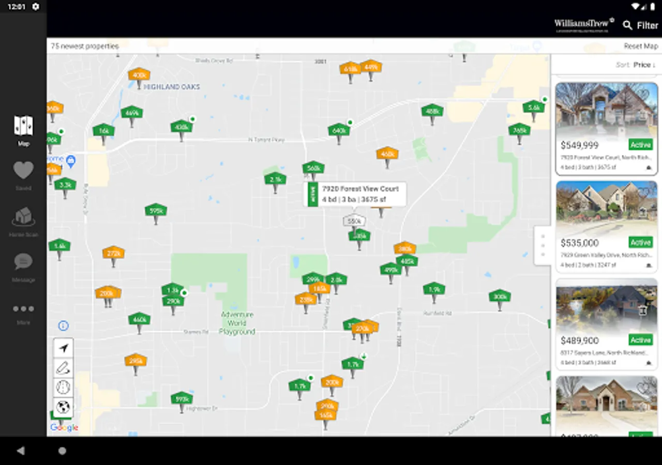Image resolution: width=662 pixels, height=465 pixels.
Task: Change the Sort by Price order
Action: [x=636, y=65]
